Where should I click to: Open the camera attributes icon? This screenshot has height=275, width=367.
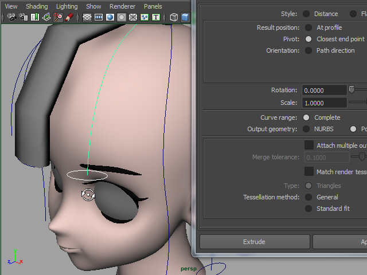[24, 17]
